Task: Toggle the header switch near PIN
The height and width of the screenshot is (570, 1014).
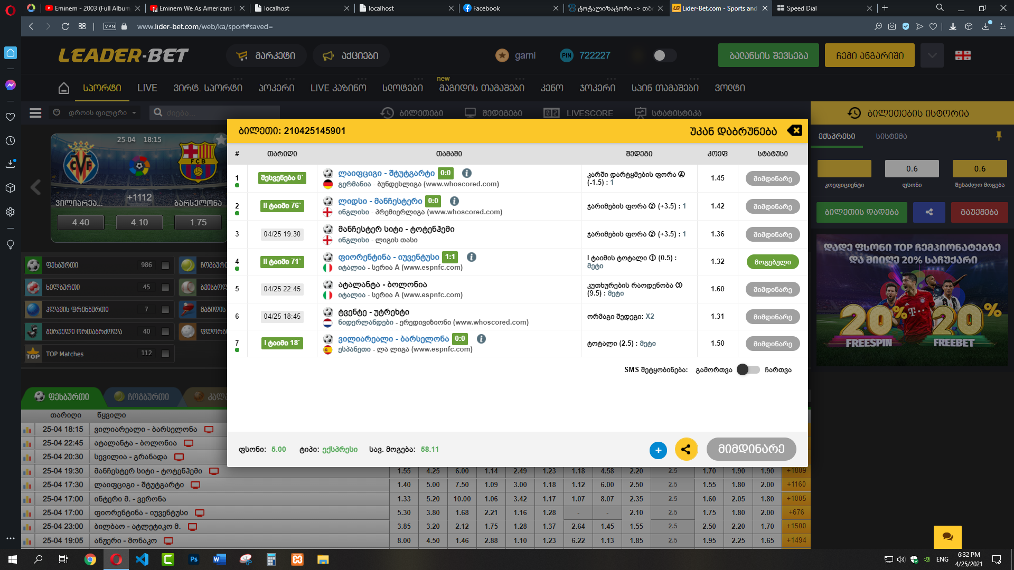Action: click(x=664, y=55)
